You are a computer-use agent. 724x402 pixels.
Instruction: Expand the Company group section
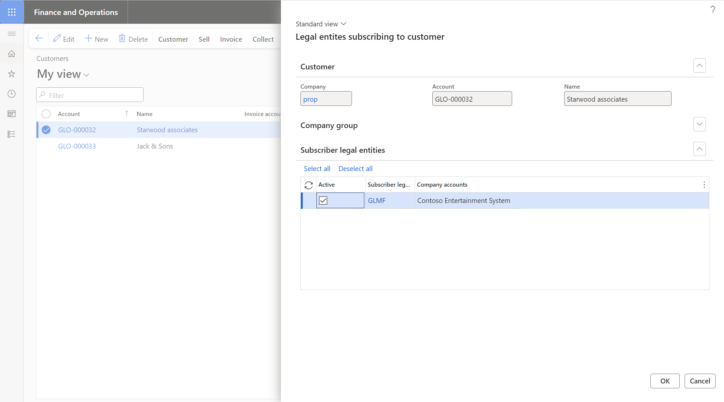[x=699, y=124]
